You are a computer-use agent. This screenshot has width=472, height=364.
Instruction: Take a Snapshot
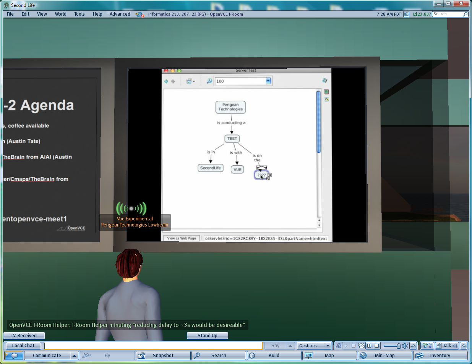pyautogui.click(x=163, y=356)
